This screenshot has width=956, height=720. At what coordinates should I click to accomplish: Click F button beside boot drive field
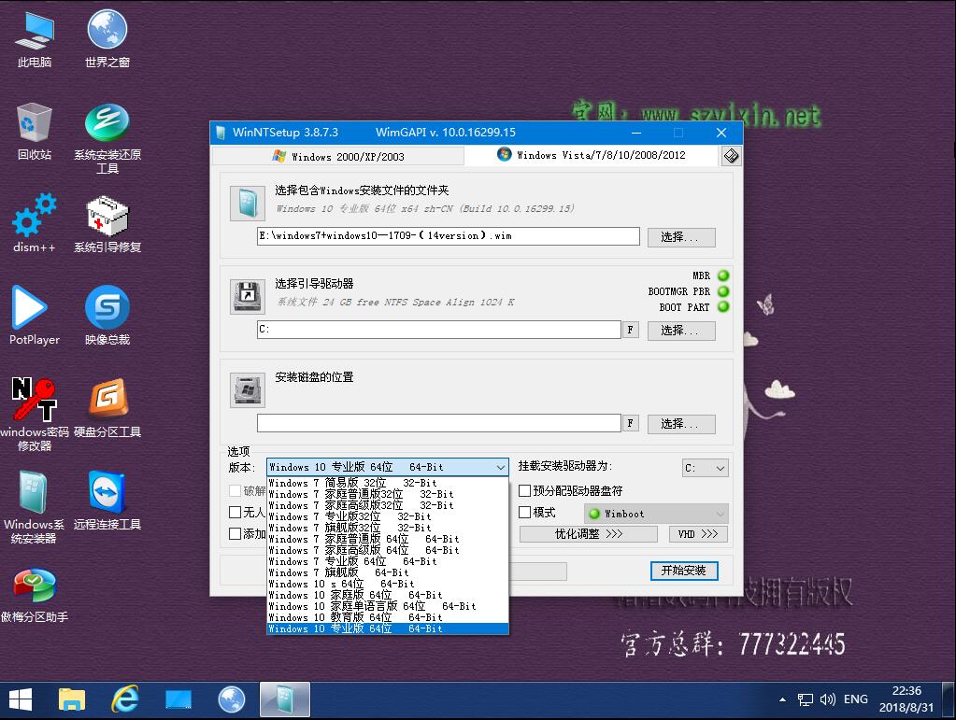(x=631, y=330)
